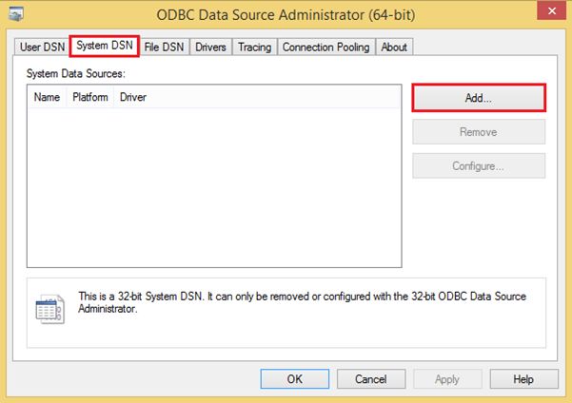This screenshot has height=403, width=572.
Task: Click Add... to create a data source
Action: (x=479, y=98)
